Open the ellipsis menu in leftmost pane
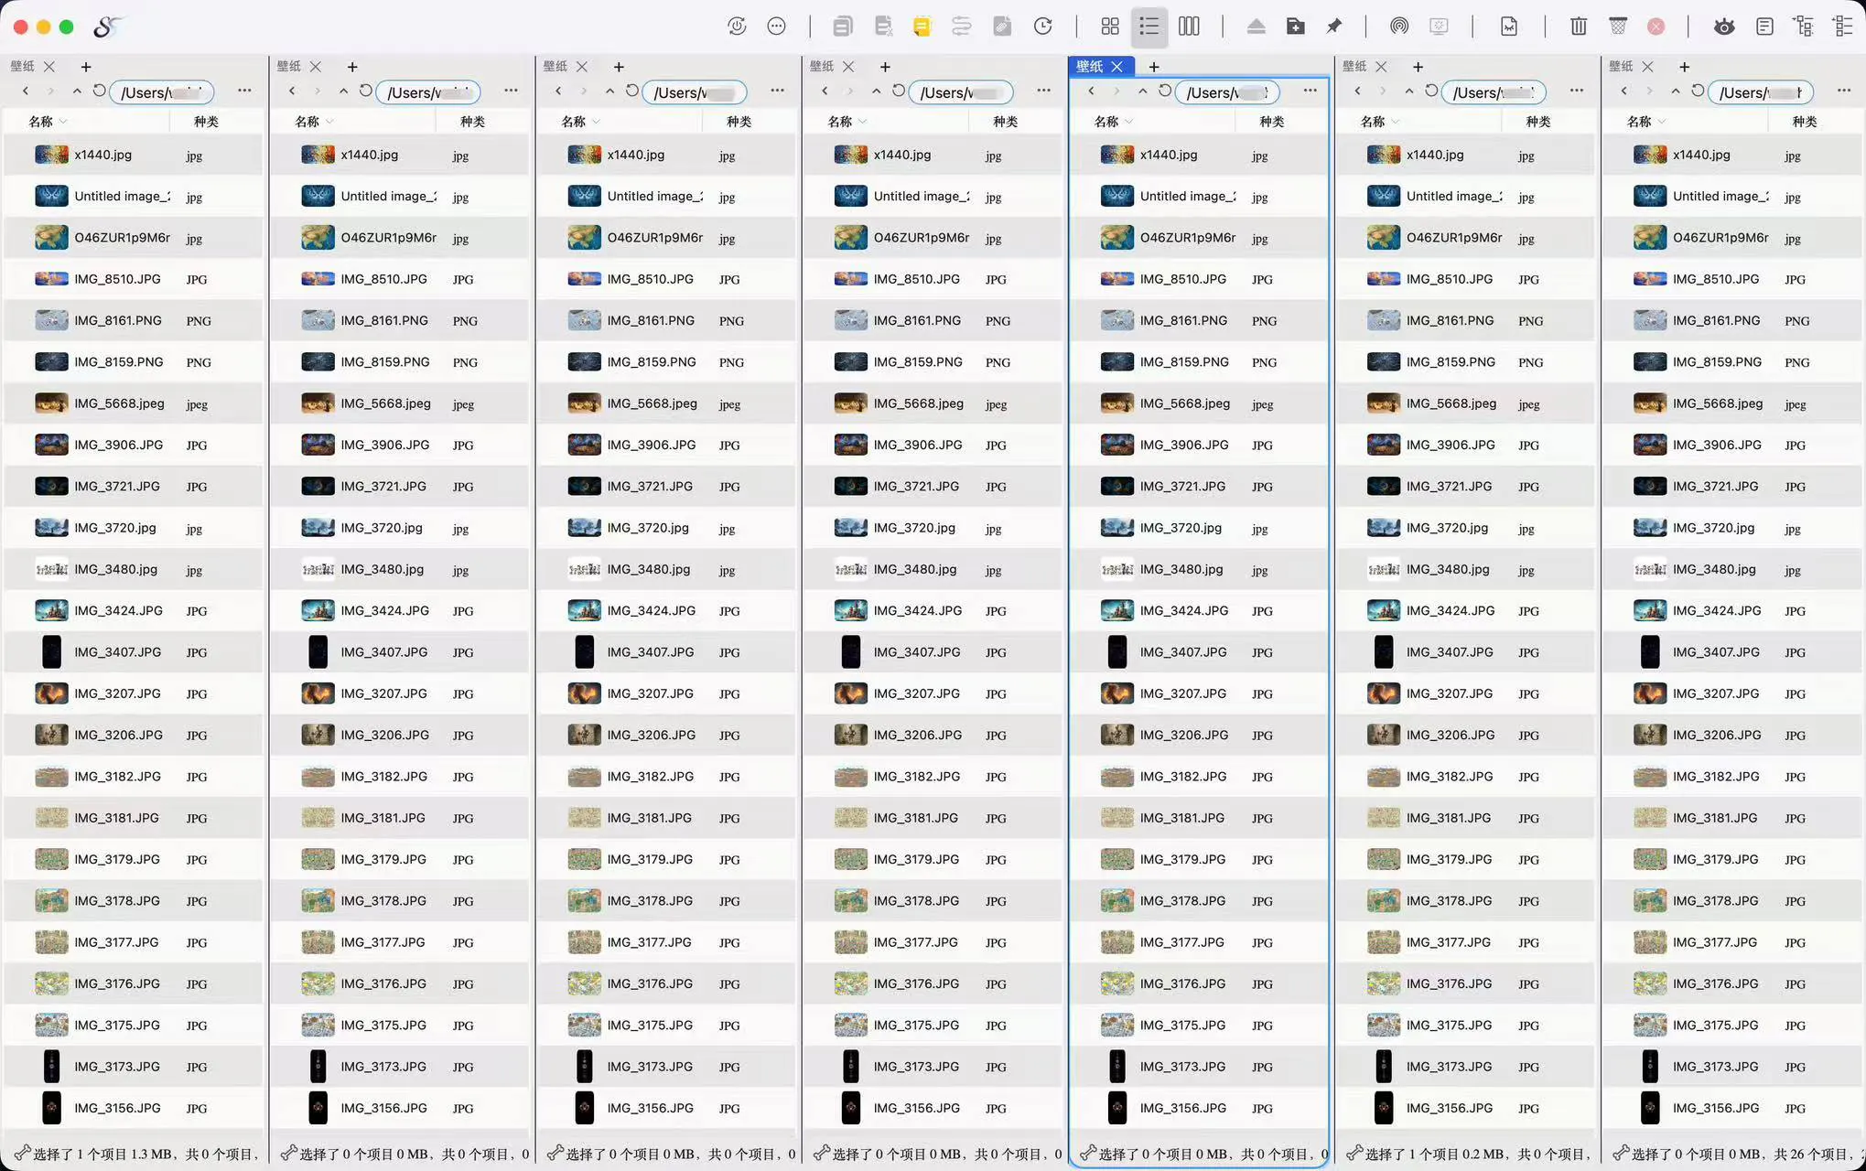The width and height of the screenshot is (1866, 1171). [244, 91]
